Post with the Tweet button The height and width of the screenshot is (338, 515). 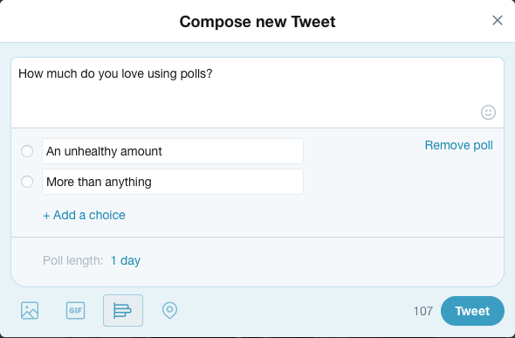472,311
